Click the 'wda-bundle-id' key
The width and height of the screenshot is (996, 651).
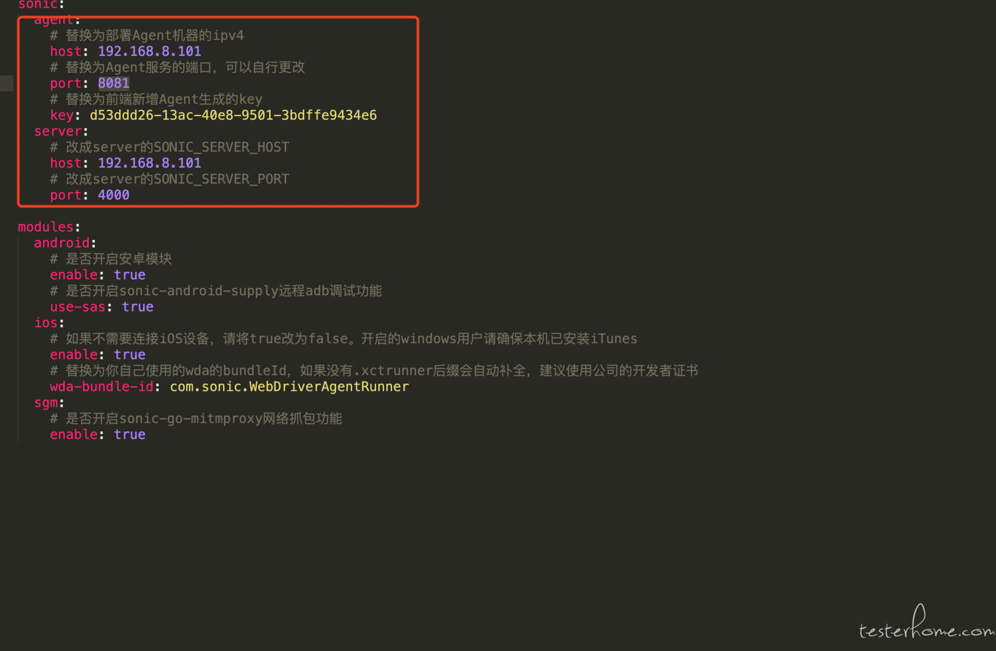pos(102,387)
